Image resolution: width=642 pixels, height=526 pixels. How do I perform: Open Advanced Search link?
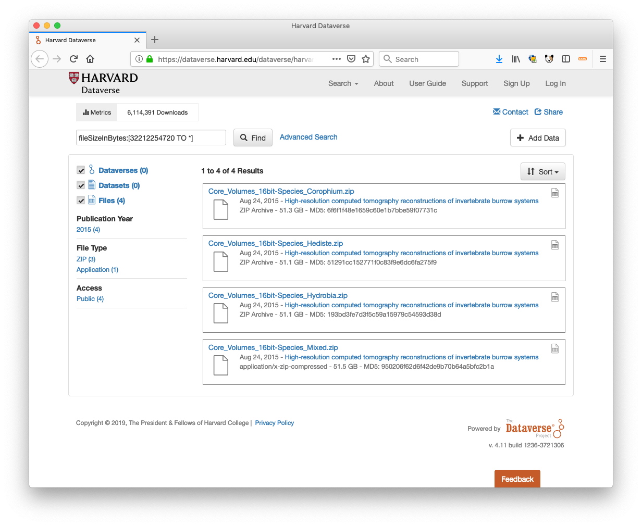click(308, 137)
